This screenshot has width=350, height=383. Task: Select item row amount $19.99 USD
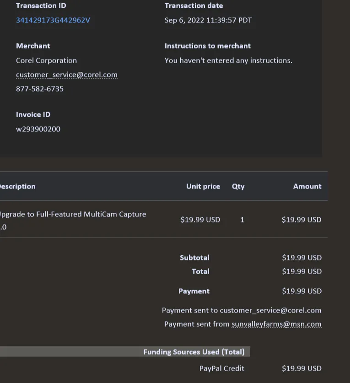point(302,220)
